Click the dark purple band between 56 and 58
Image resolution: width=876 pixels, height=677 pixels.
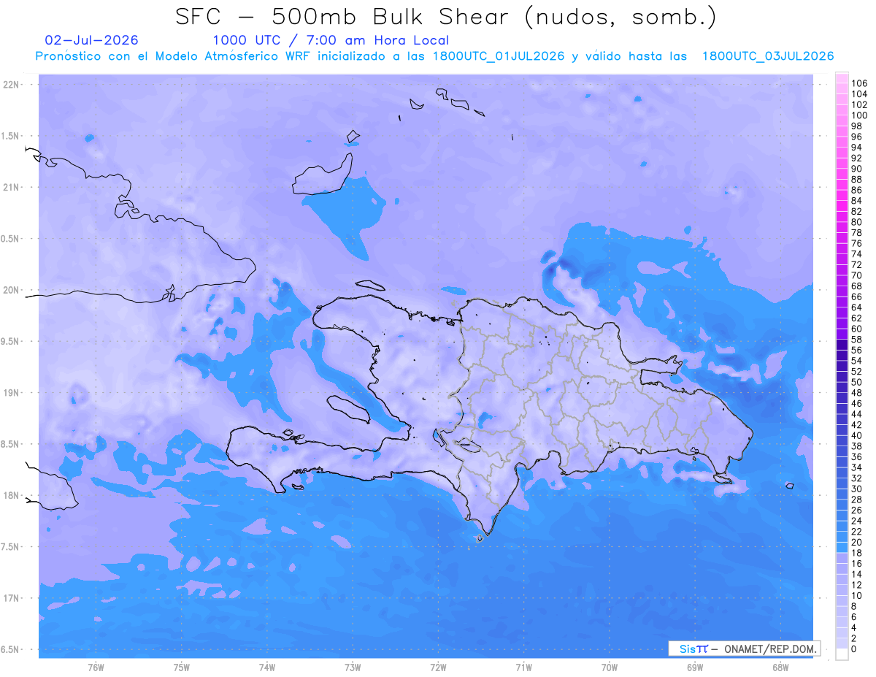point(842,345)
